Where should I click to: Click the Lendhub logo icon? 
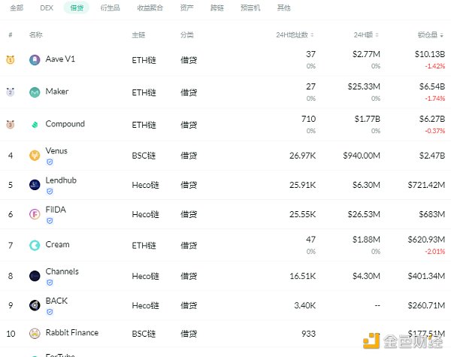point(35,185)
